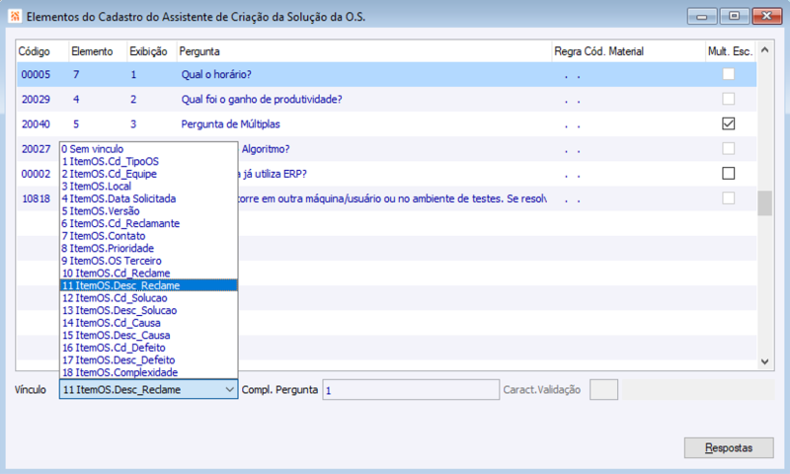Click code cell 00002
Image resolution: width=790 pixels, height=474 pixels.
click(x=36, y=174)
